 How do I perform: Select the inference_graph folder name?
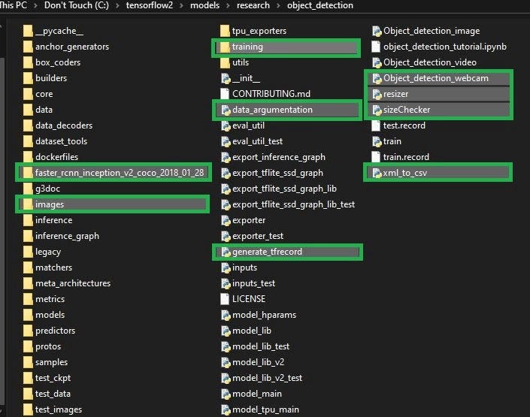[x=67, y=236]
